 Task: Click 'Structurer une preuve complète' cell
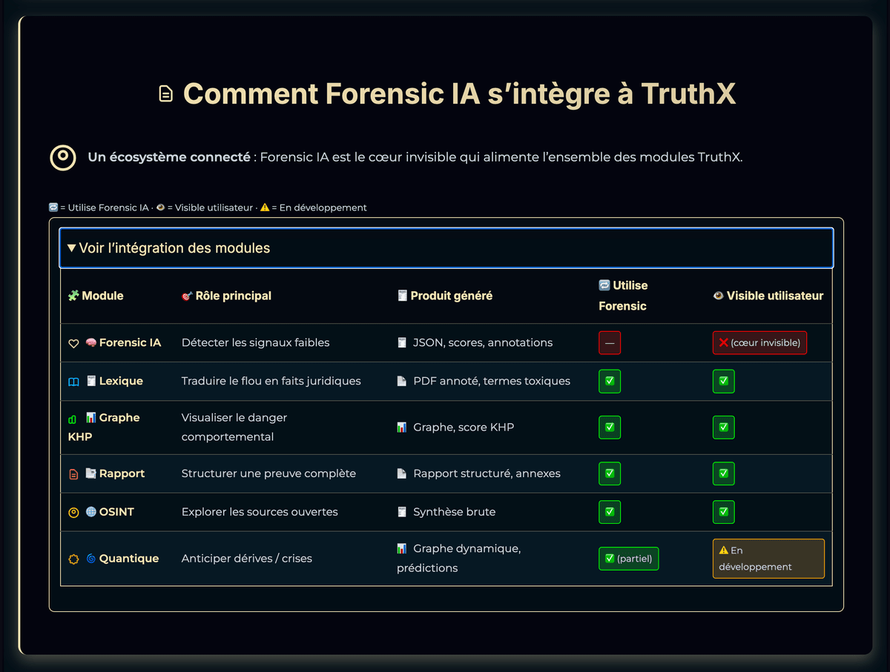[x=268, y=473]
